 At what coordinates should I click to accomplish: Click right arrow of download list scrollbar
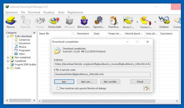coord(177,101)
